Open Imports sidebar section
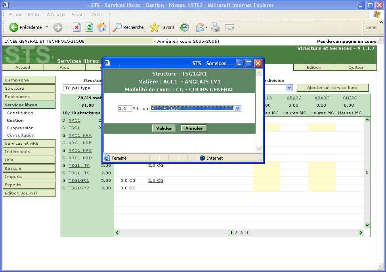The width and height of the screenshot is (386, 272). point(29,177)
